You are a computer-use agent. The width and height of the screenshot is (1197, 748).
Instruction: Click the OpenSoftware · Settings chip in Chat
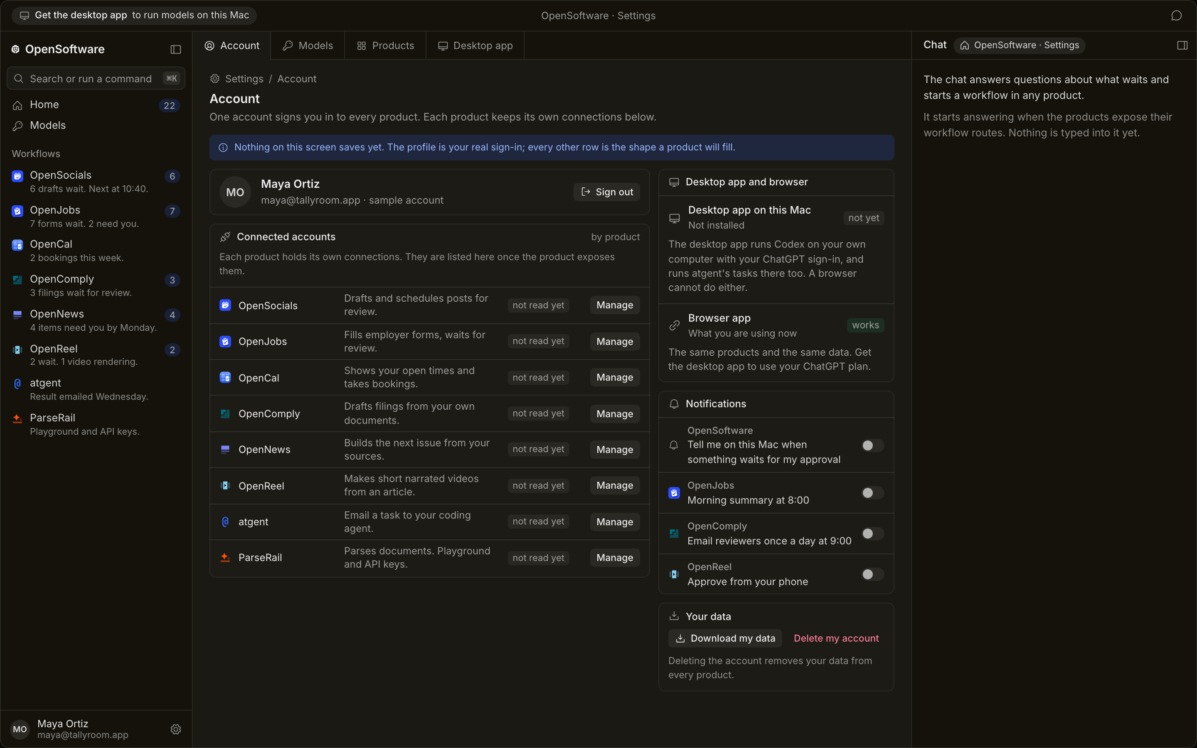pyautogui.click(x=1020, y=45)
